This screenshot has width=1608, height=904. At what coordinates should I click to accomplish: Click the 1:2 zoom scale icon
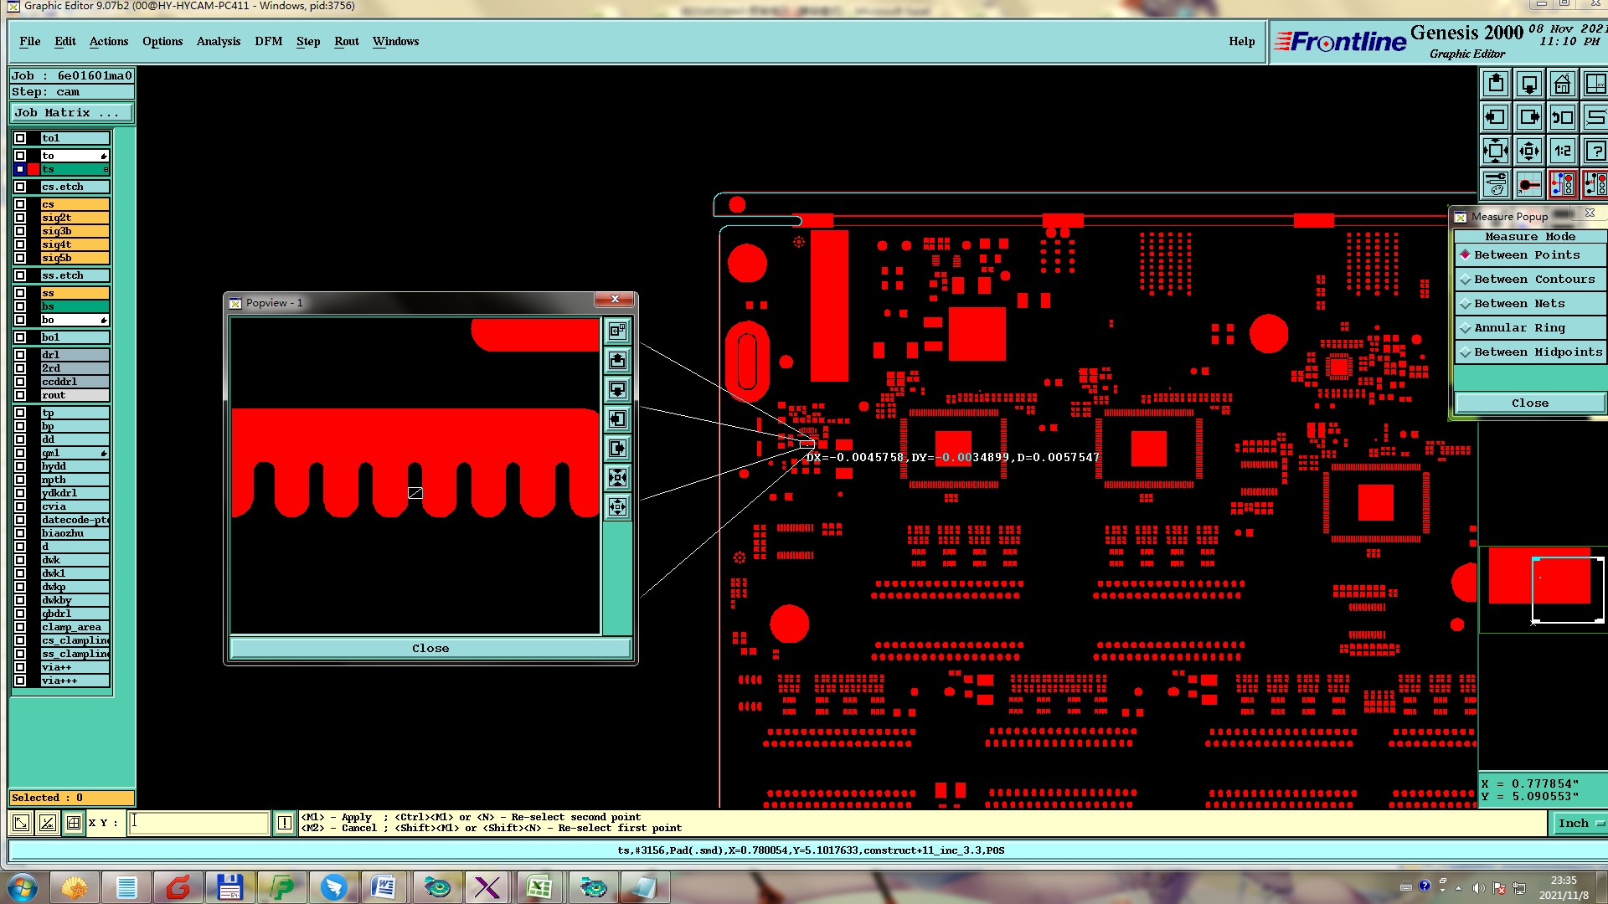click(x=1562, y=152)
